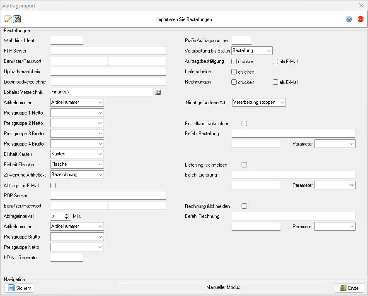Open Verarbeitung bis Status dropdown
Viewport: 368px width, 296px height.
pyautogui.click(x=252, y=51)
